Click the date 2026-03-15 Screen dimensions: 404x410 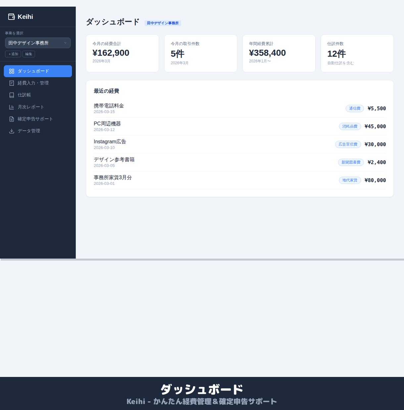[104, 112]
